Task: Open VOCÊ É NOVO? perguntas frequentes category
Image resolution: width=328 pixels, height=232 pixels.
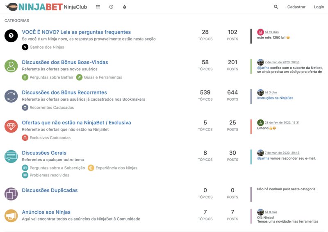Action: point(76,32)
